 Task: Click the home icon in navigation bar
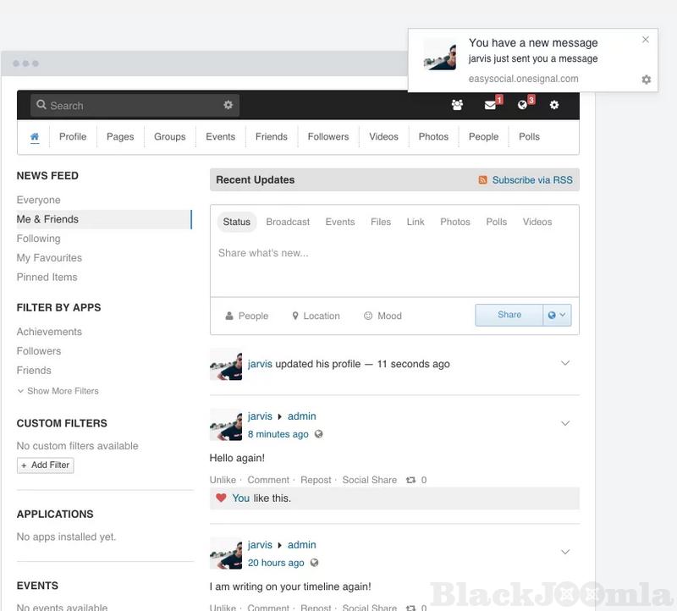coord(35,136)
